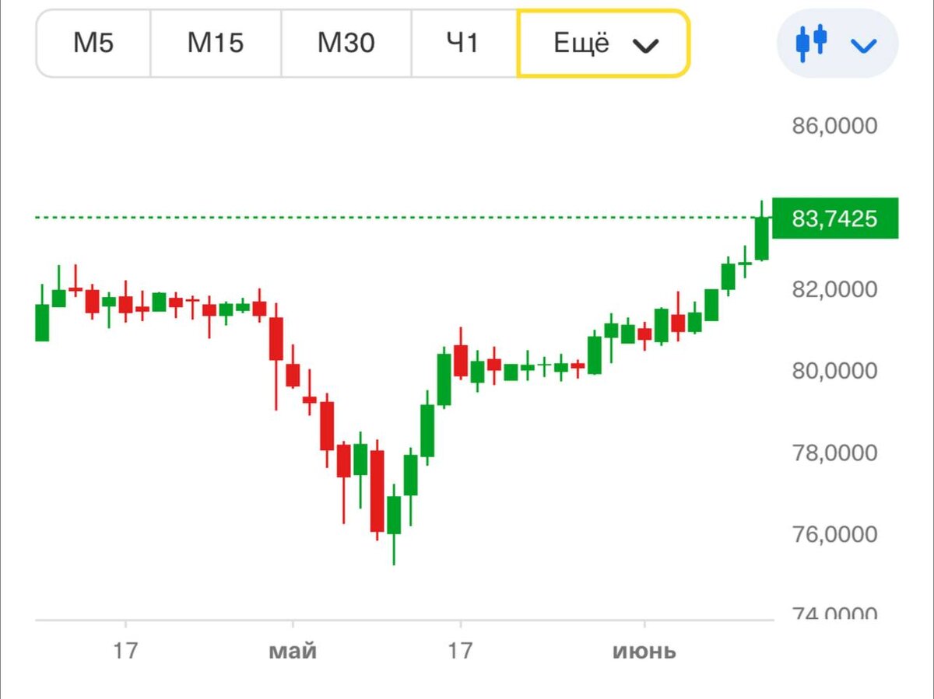Switch to the M15 timeframe

point(216,44)
